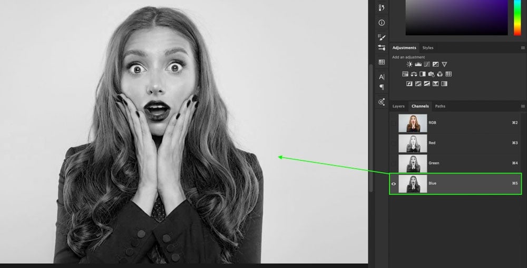This screenshot has width=527, height=268.
Task: Open the Brush Settings panel icon
Action: (x=382, y=37)
